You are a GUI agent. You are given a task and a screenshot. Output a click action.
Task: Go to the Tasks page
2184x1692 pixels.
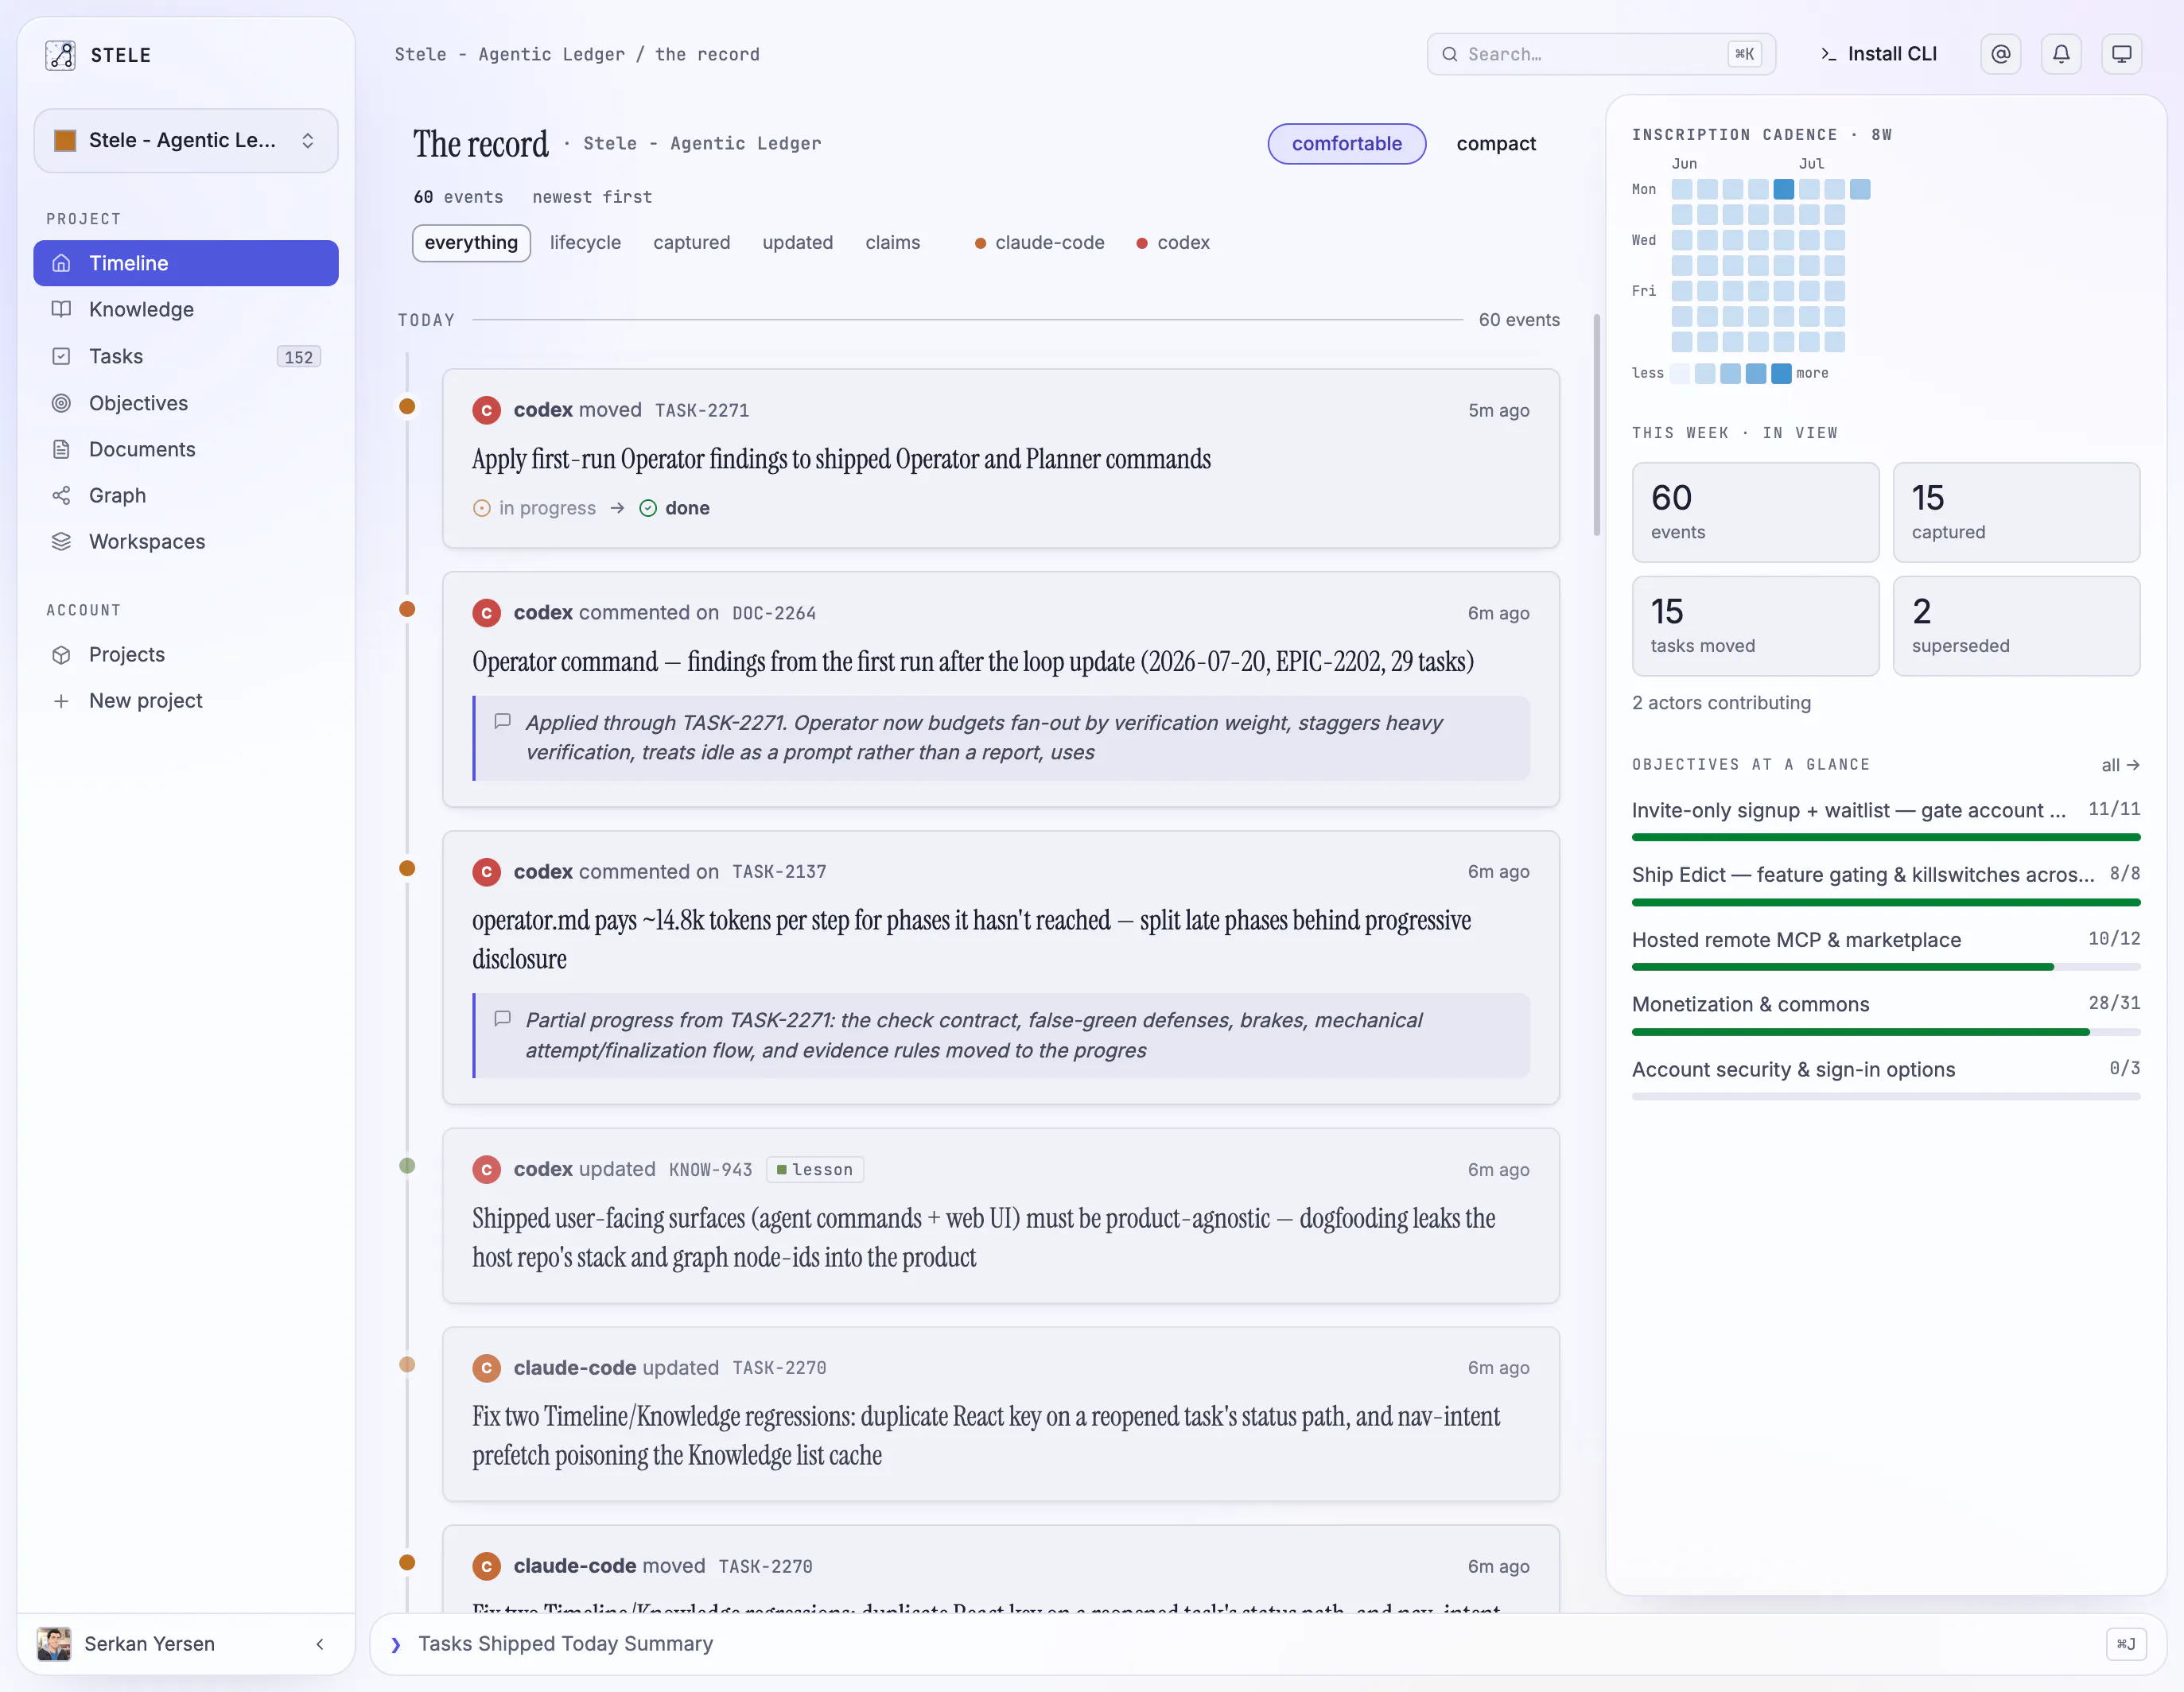point(186,356)
